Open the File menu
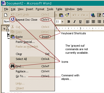 pos(6,9)
